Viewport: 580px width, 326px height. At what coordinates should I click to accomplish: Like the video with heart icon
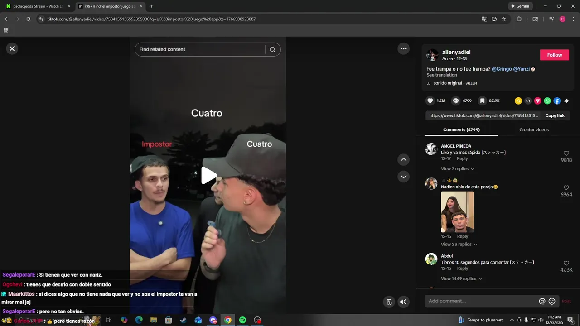point(430,101)
